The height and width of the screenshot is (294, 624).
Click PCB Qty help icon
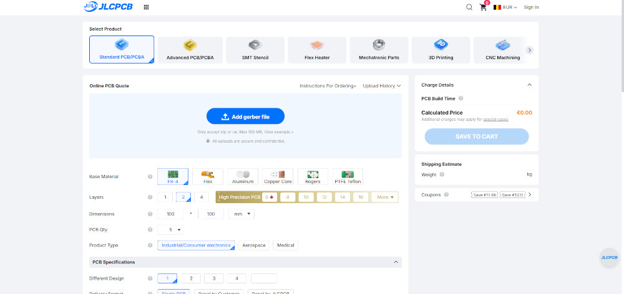(x=150, y=230)
